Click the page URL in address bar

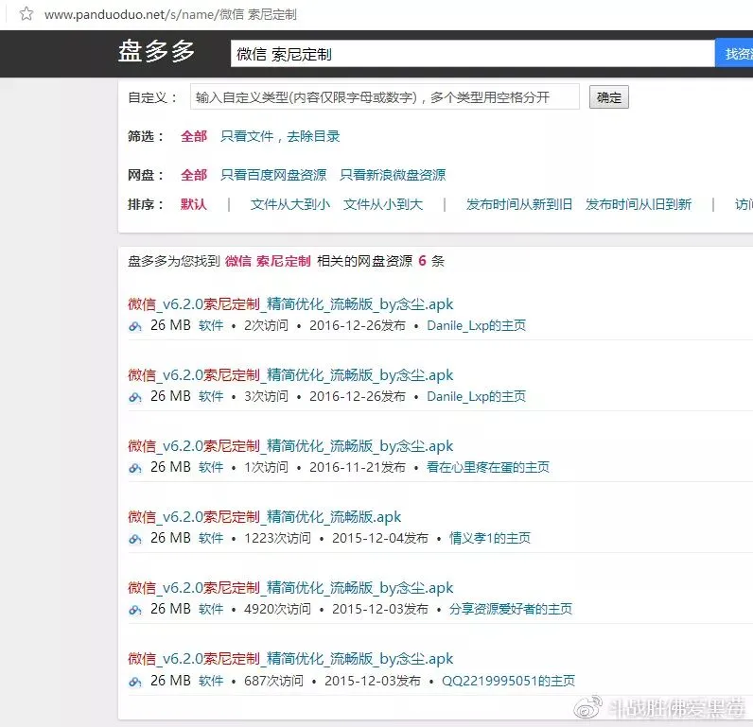(x=170, y=14)
